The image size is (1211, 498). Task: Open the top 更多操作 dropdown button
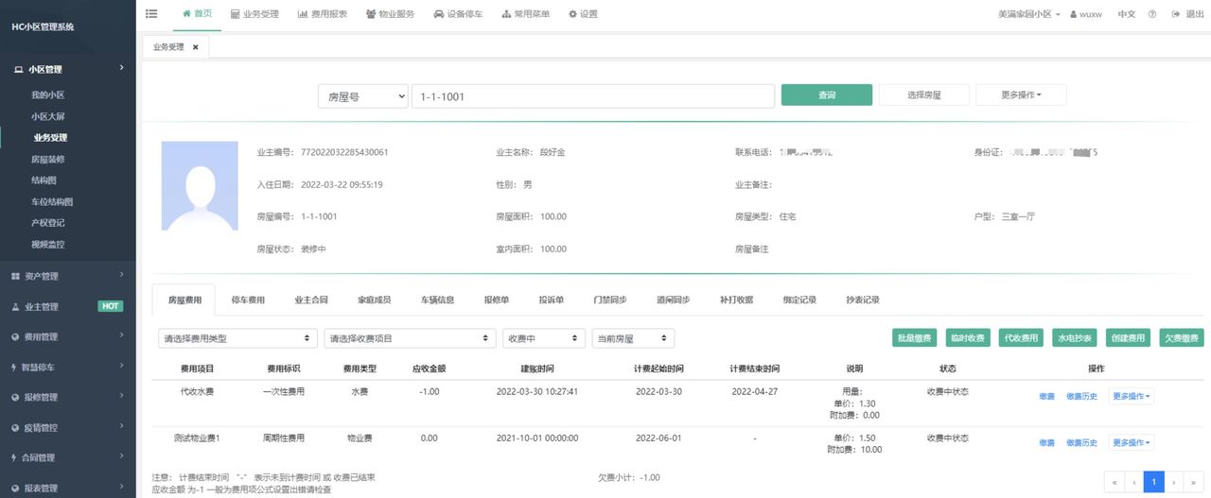[1021, 94]
